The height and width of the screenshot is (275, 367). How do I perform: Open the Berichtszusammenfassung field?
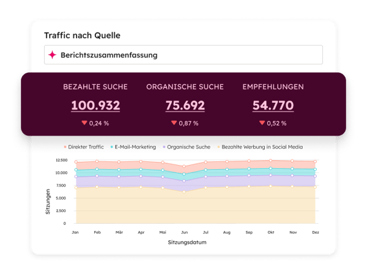click(x=183, y=55)
